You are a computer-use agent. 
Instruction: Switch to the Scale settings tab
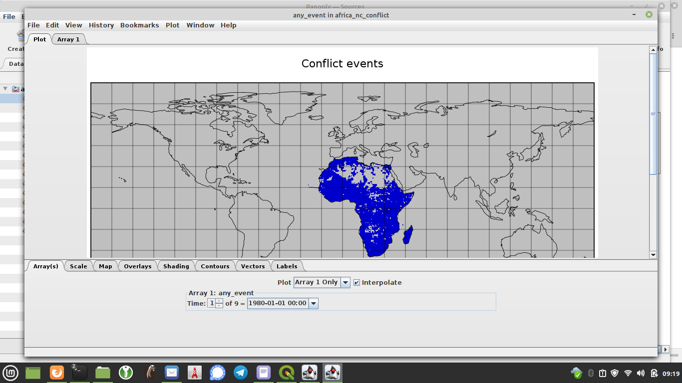click(x=78, y=266)
